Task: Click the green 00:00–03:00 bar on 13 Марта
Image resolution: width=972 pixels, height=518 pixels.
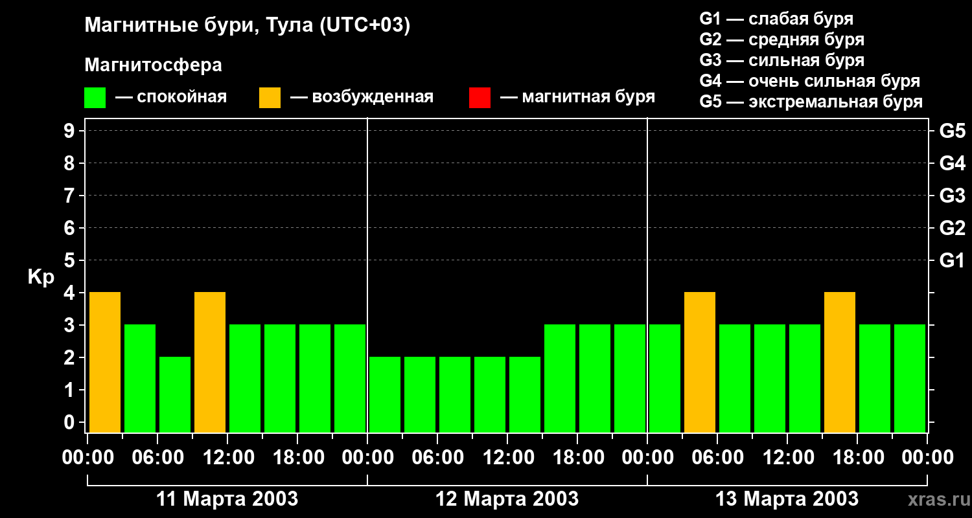Action: (x=665, y=378)
